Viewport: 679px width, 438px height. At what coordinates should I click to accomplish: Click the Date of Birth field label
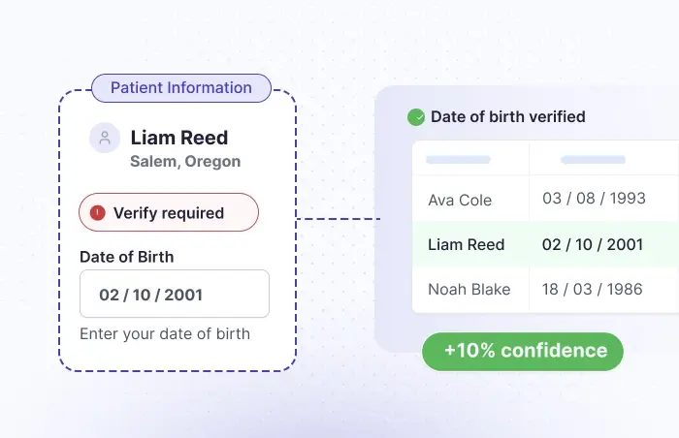tap(127, 257)
